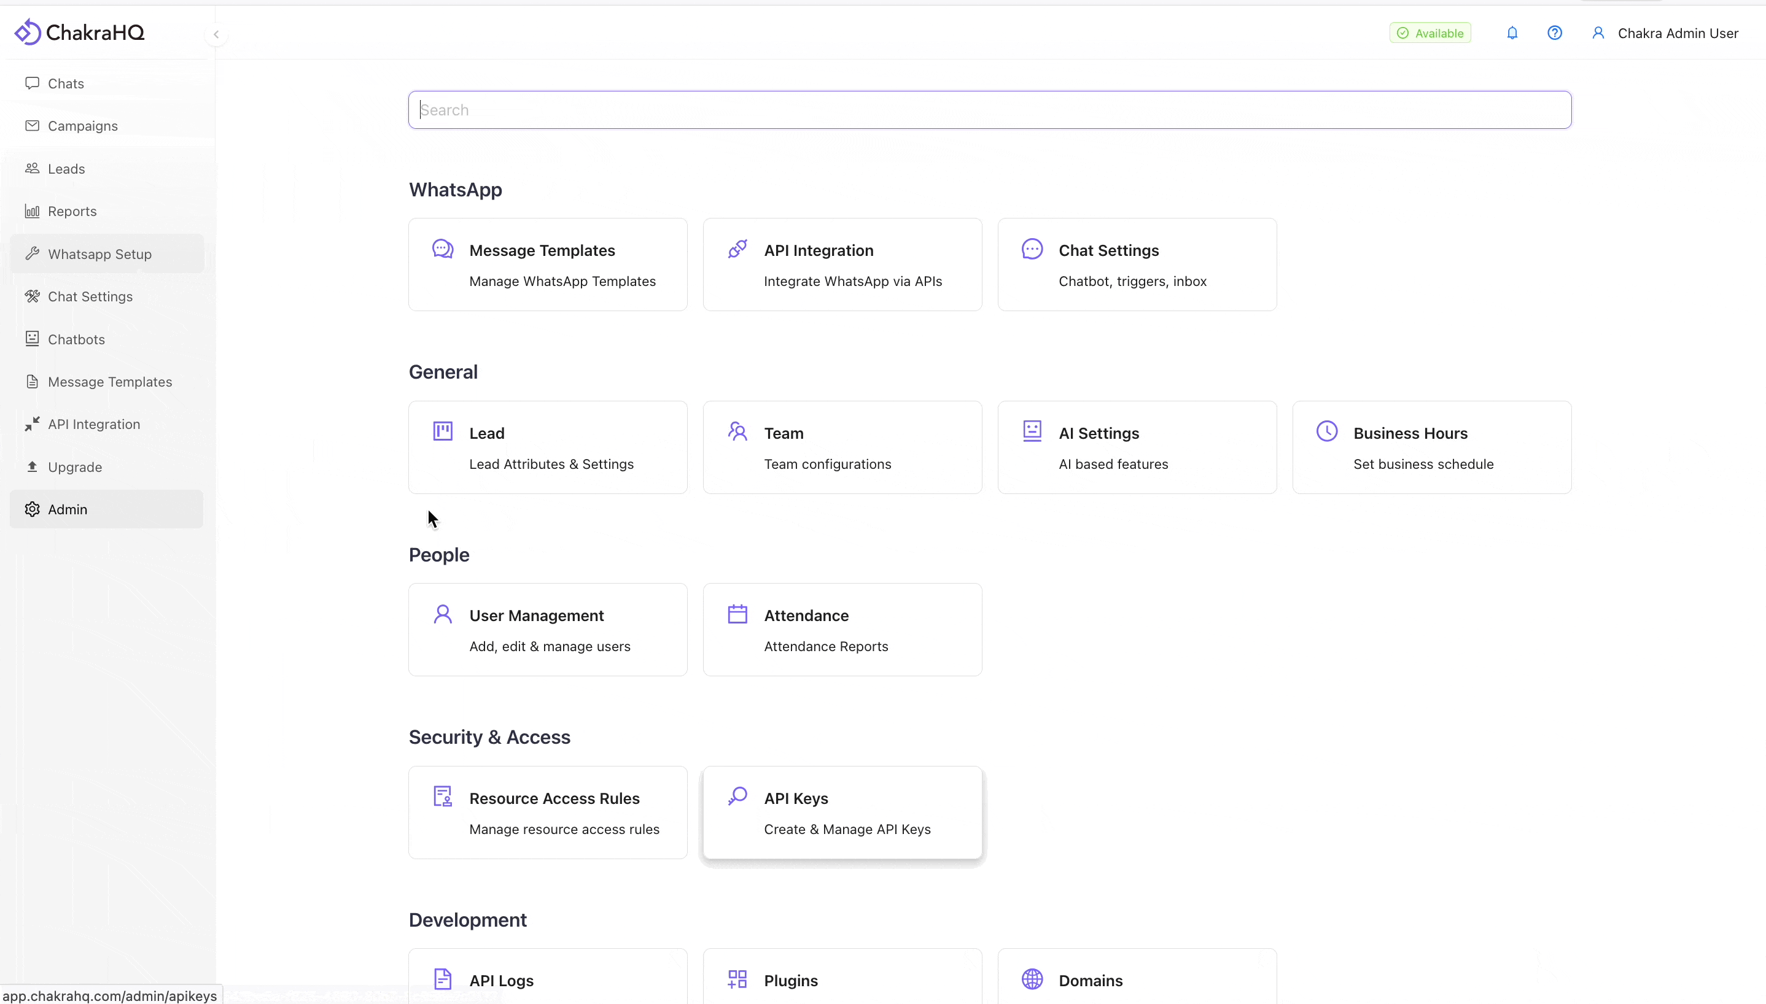Click into the Search field
The image size is (1766, 1004).
point(989,110)
